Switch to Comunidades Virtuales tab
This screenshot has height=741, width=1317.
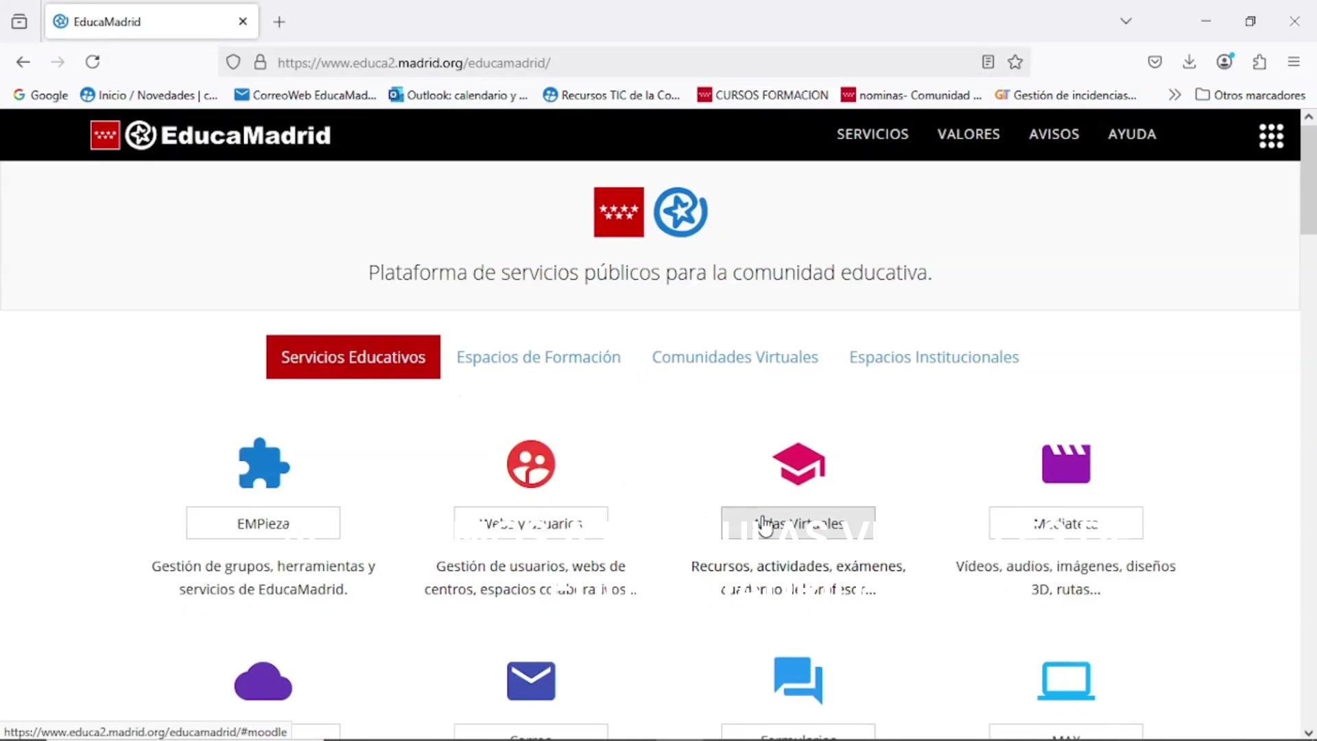735,357
